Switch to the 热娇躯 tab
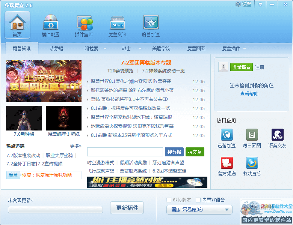Screen dimensions: 293x225 56,48
